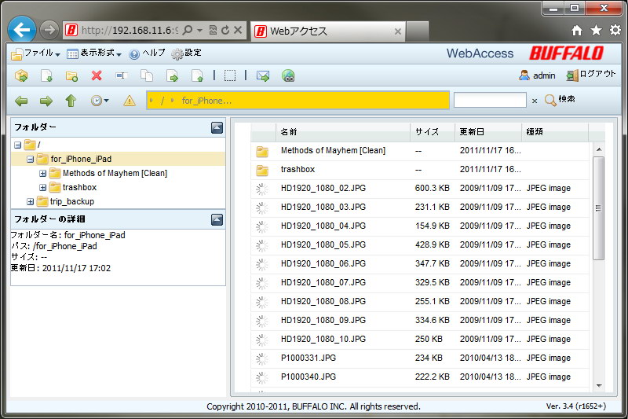
Task: Clear the search with the small x
Action: tap(535, 101)
